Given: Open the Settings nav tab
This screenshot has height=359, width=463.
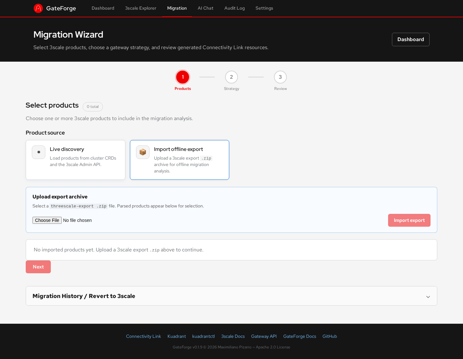Looking at the screenshot, I should pyautogui.click(x=264, y=8).
